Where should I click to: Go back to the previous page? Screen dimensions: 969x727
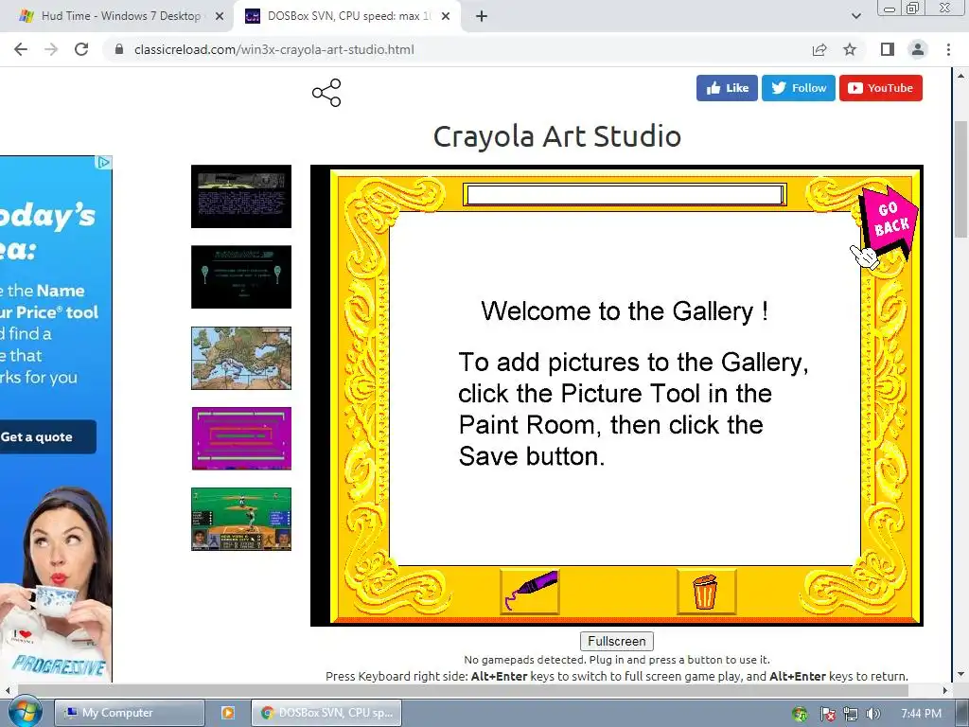tap(21, 49)
